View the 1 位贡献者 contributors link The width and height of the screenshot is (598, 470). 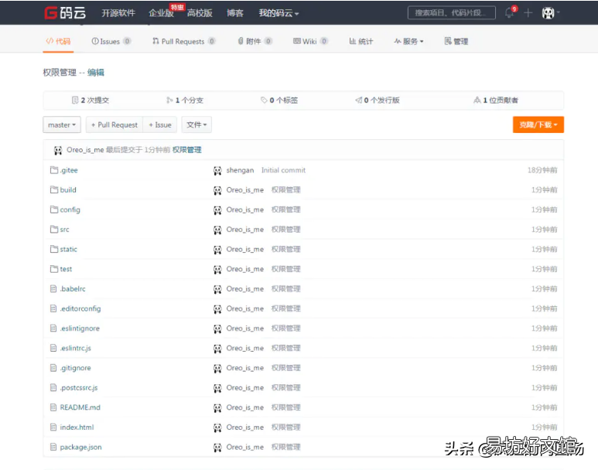tap(496, 100)
